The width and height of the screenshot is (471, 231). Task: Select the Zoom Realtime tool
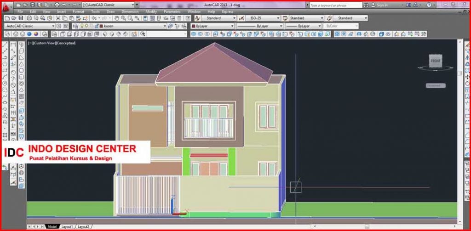pos(123,18)
